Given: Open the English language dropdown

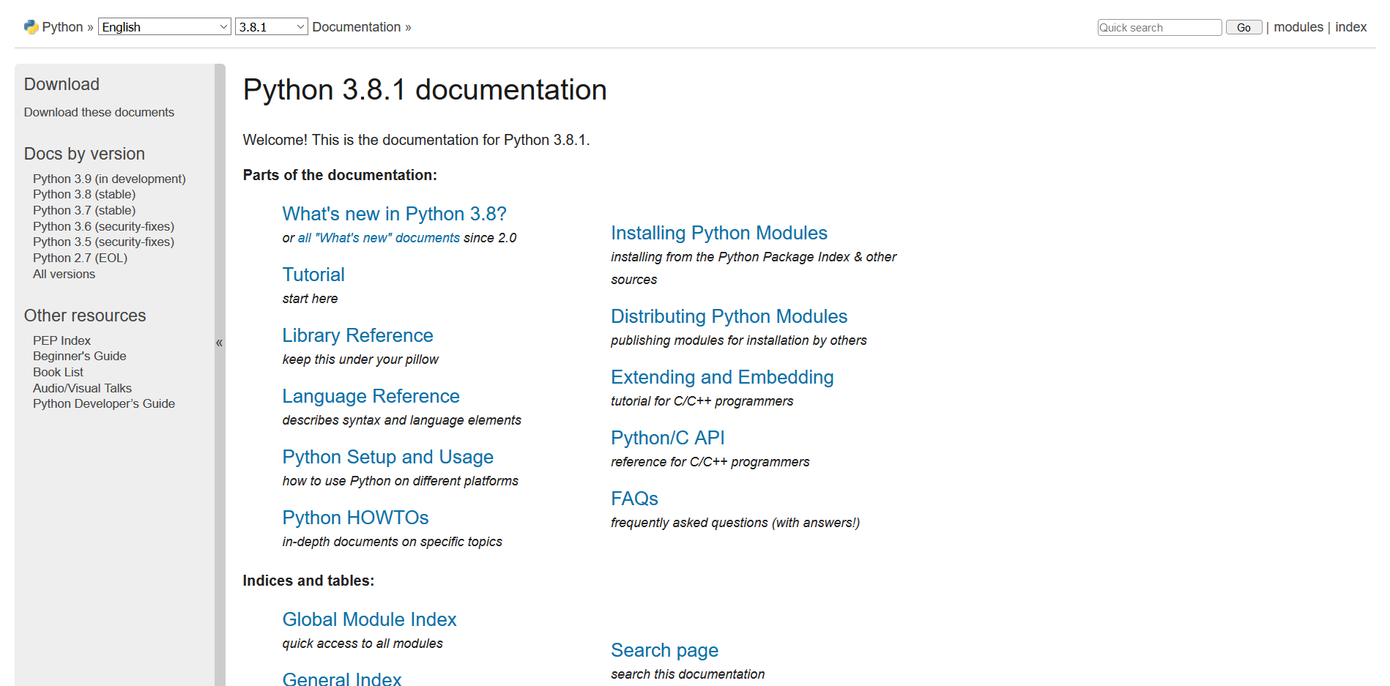Looking at the screenshot, I should [165, 27].
